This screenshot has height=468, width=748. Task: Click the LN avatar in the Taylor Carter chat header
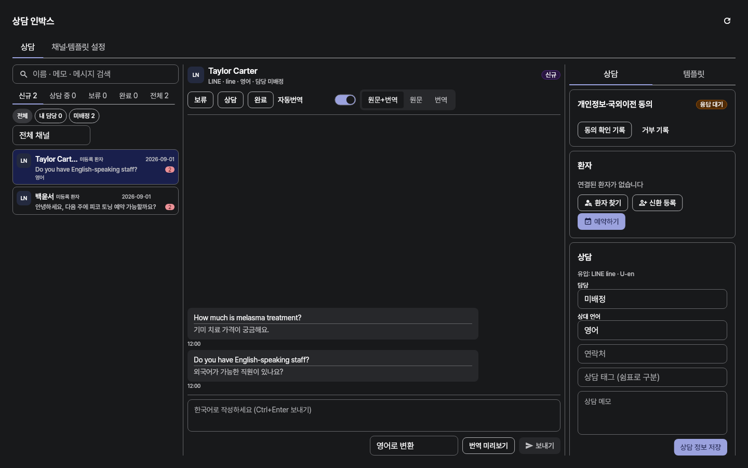tap(196, 75)
